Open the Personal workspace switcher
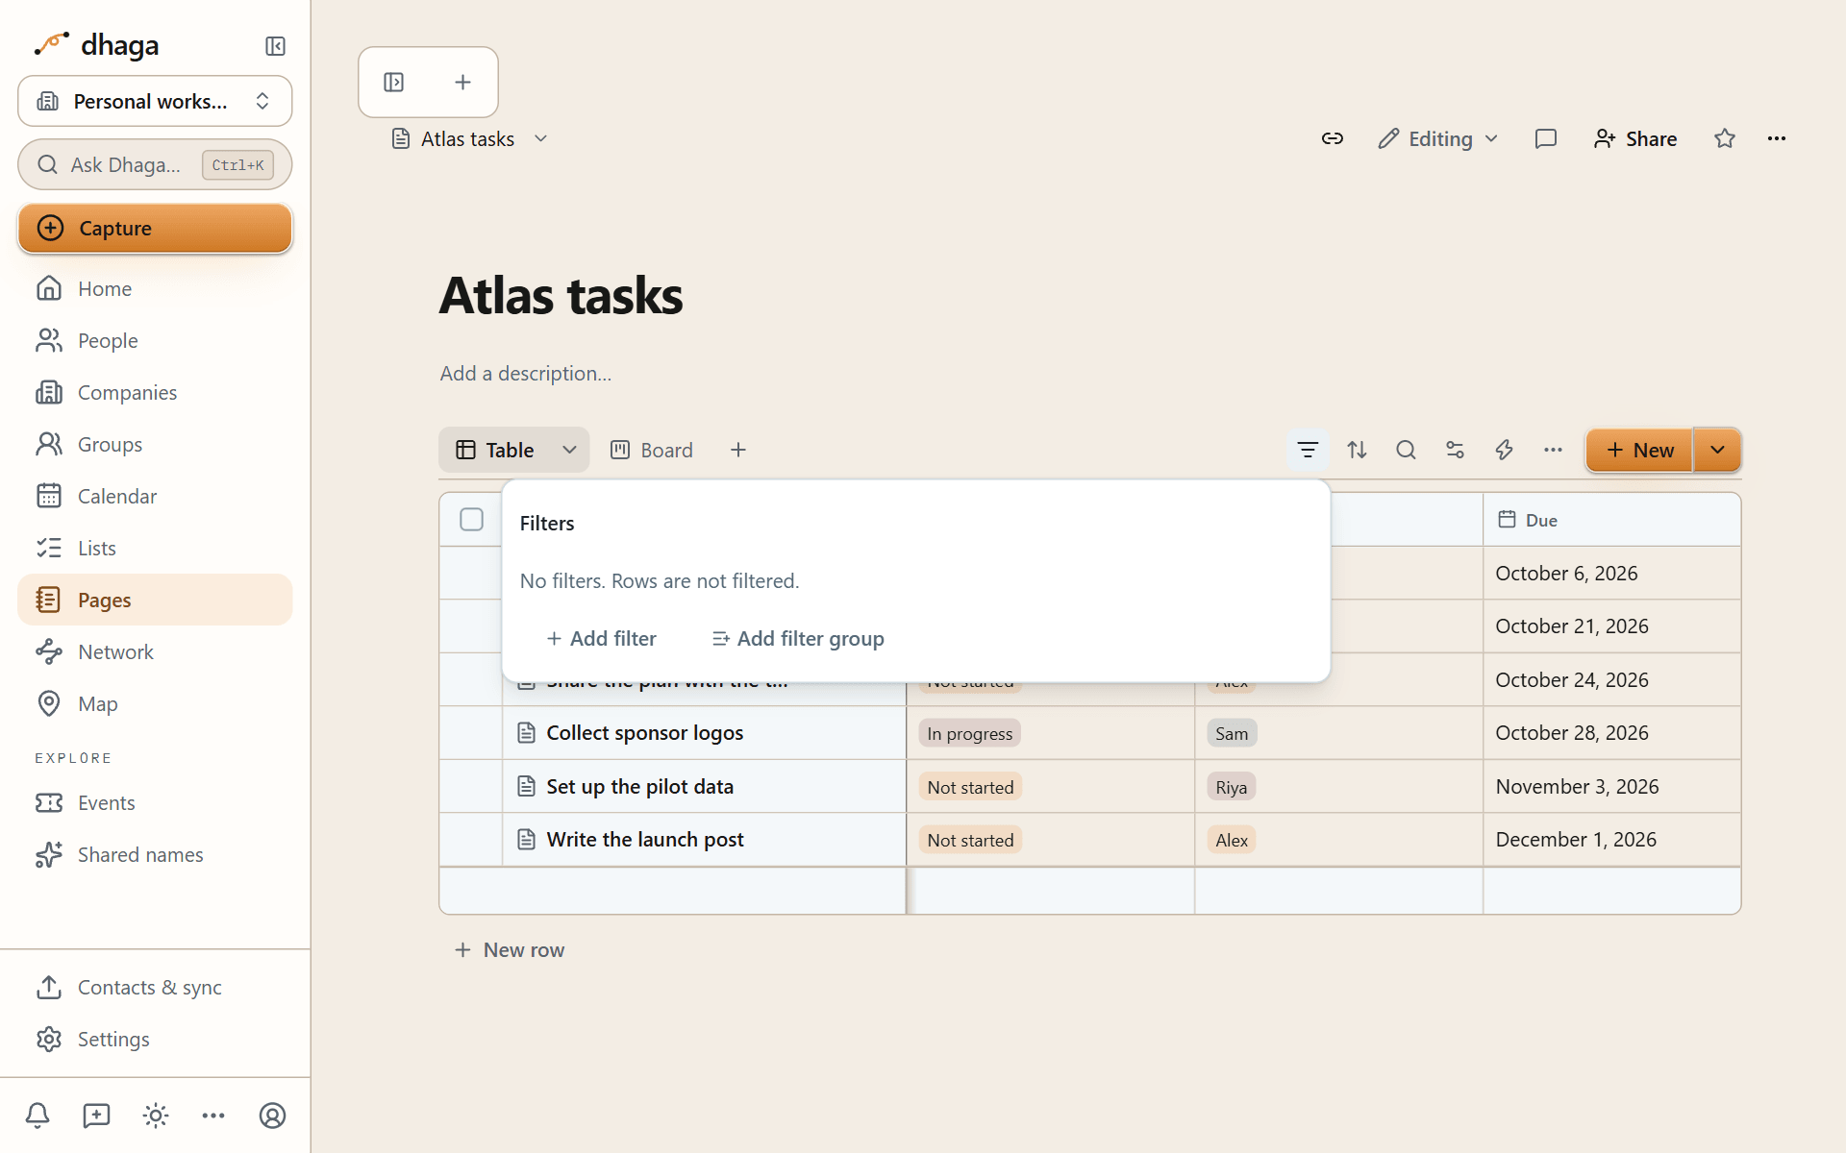1846x1153 pixels. 155,101
